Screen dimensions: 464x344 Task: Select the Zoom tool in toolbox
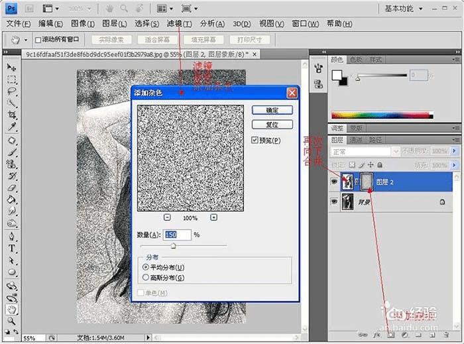point(11,321)
